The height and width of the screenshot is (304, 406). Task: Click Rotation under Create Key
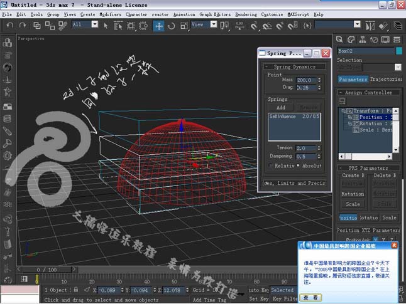click(x=353, y=194)
